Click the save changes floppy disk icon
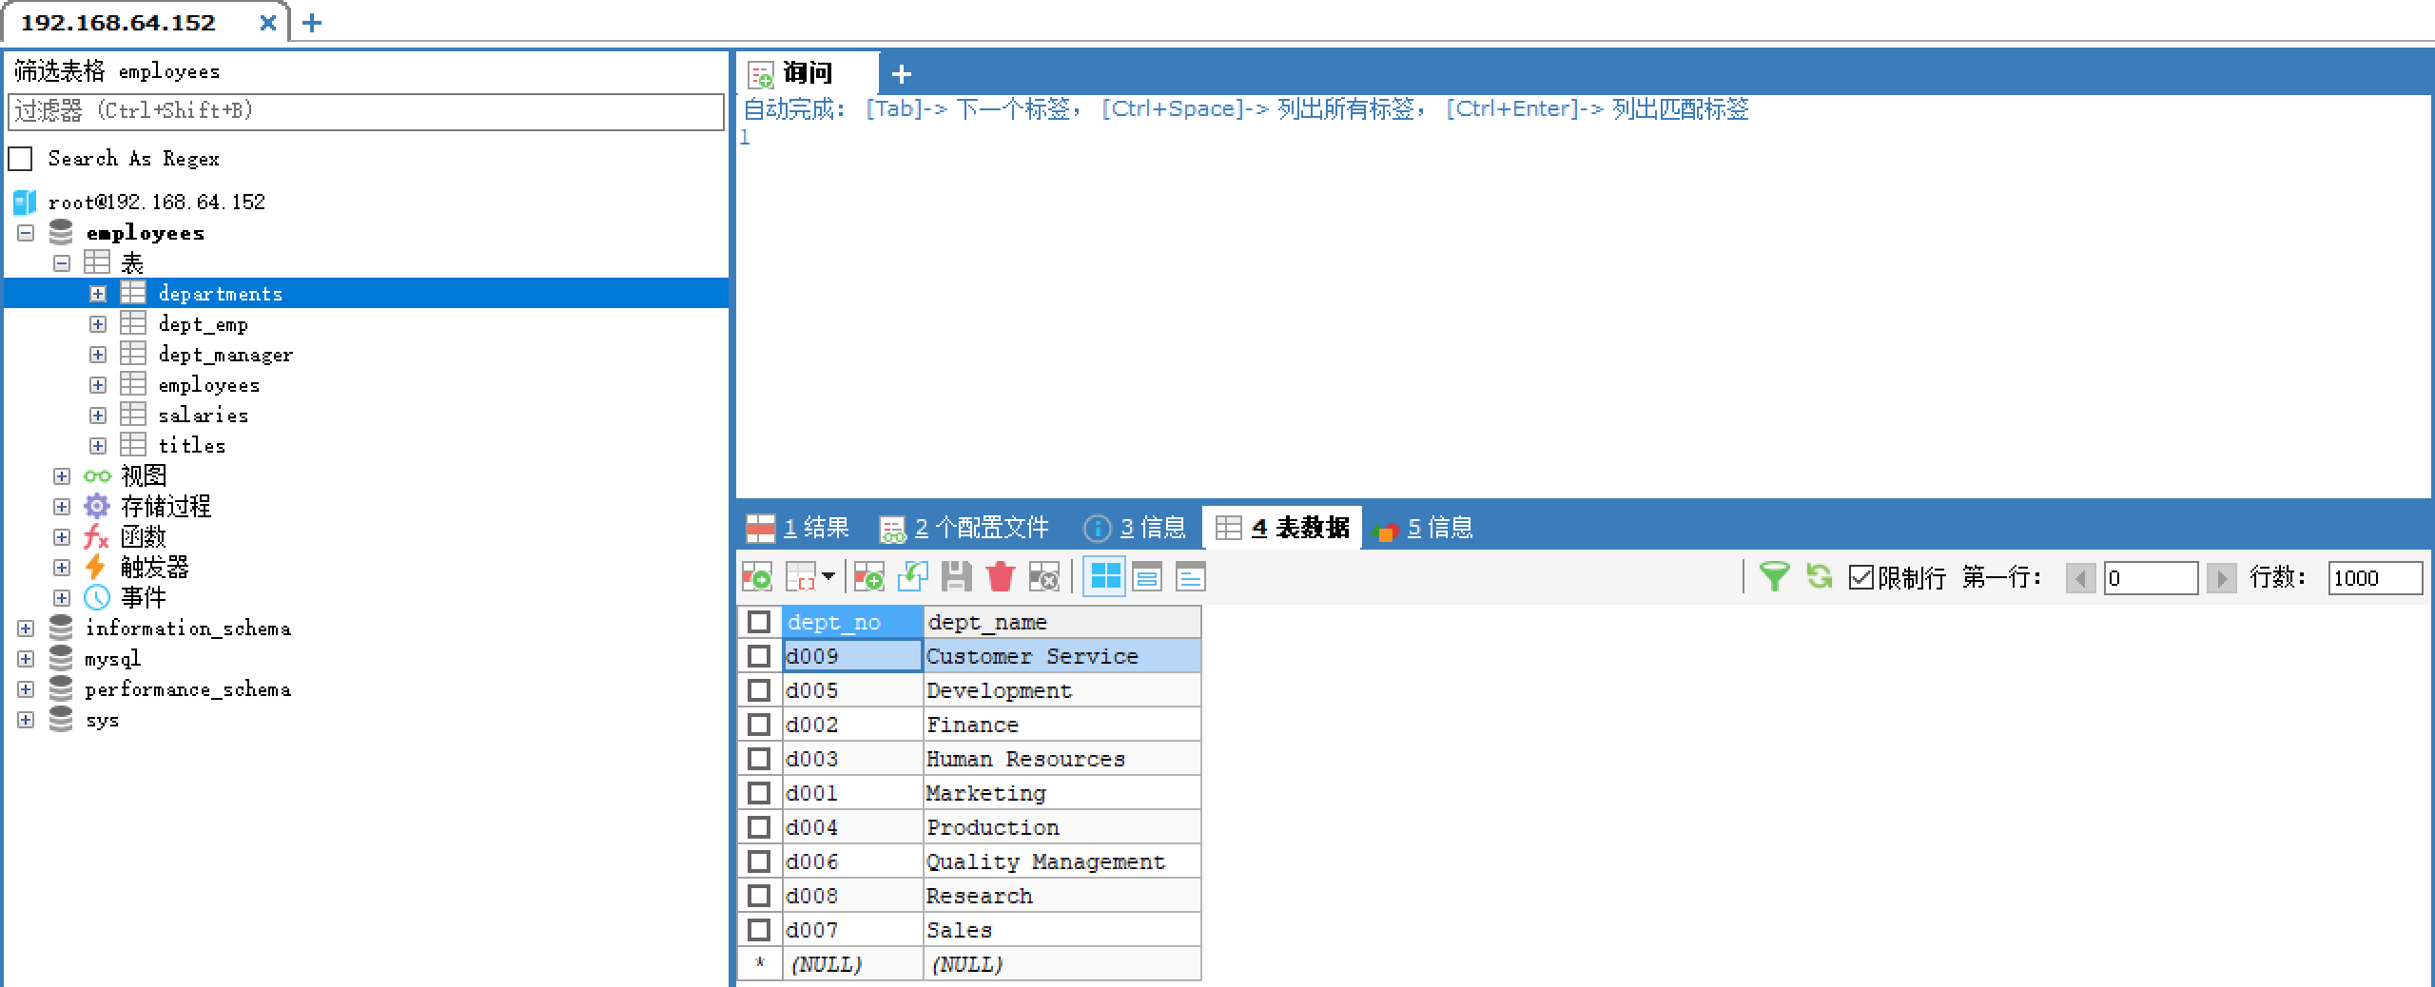2435x987 pixels. click(957, 577)
